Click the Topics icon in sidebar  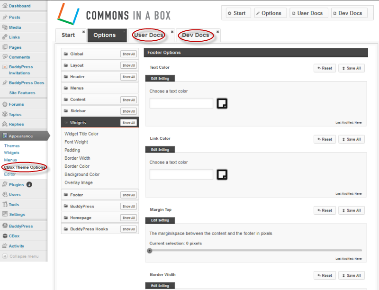click(5, 114)
